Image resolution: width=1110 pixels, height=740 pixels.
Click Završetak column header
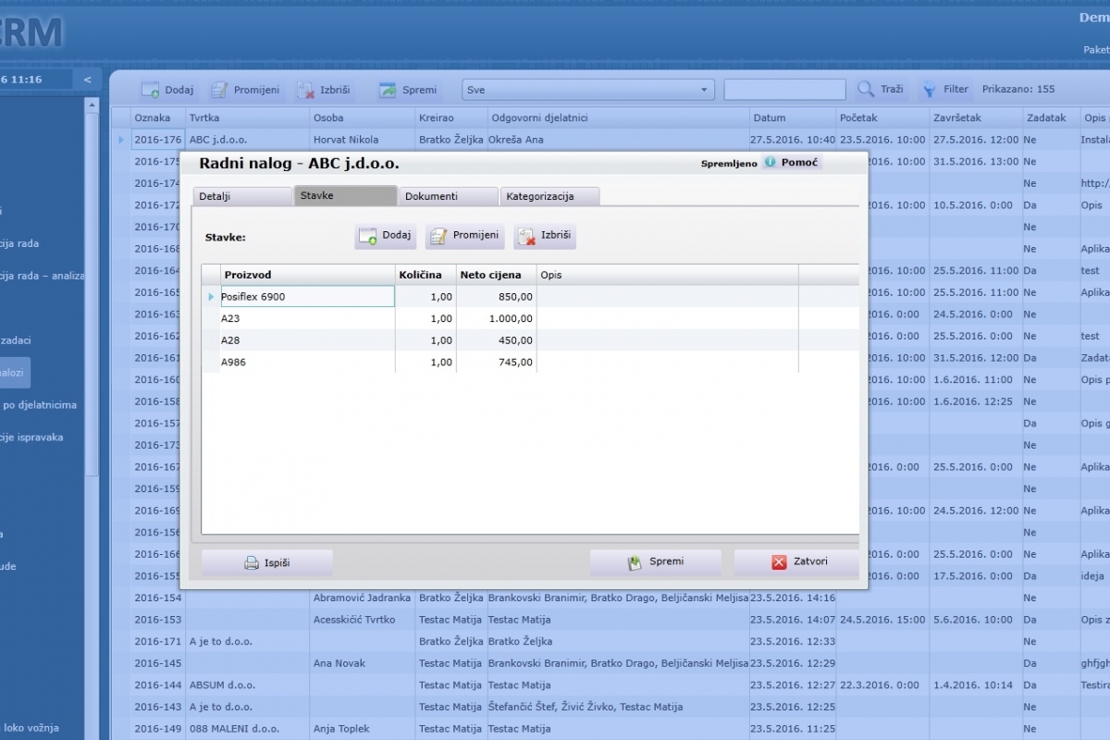point(976,117)
